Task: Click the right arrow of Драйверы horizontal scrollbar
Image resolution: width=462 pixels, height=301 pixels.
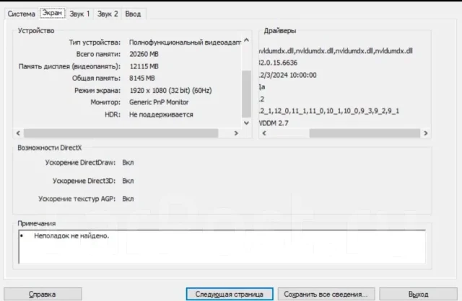Action: click(x=425, y=133)
